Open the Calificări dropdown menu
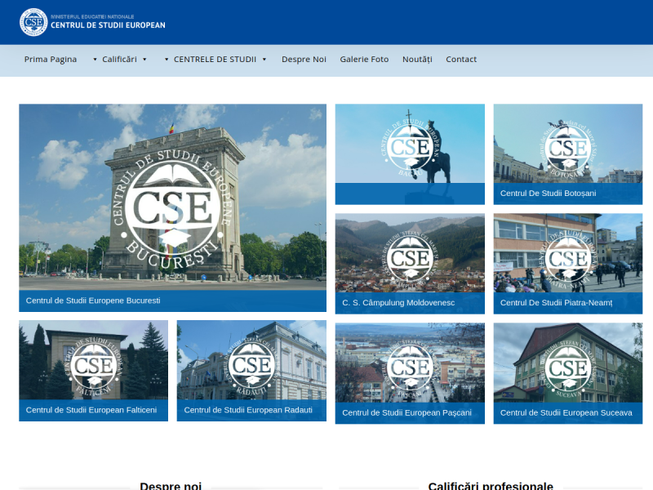653x490 pixels. [119, 59]
